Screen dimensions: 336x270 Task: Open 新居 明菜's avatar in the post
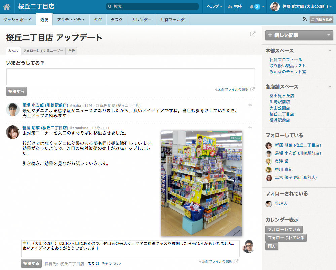tap(13, 132)
